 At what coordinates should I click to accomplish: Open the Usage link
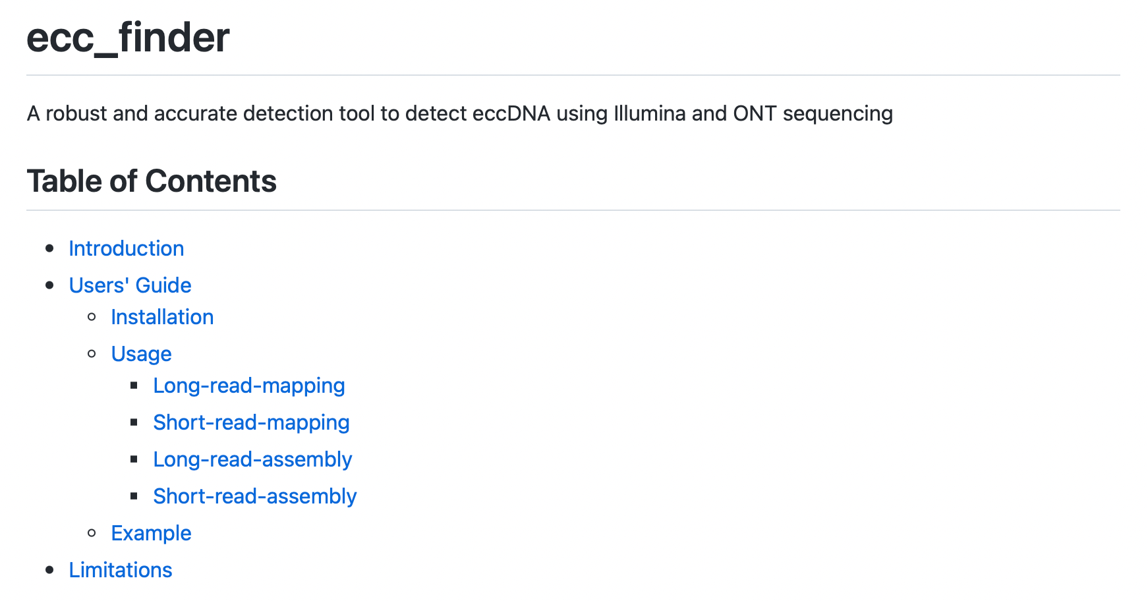tap(141, 354)
